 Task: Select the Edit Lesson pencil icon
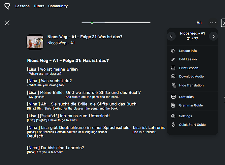pyautogui.click(x=173, y=59)
